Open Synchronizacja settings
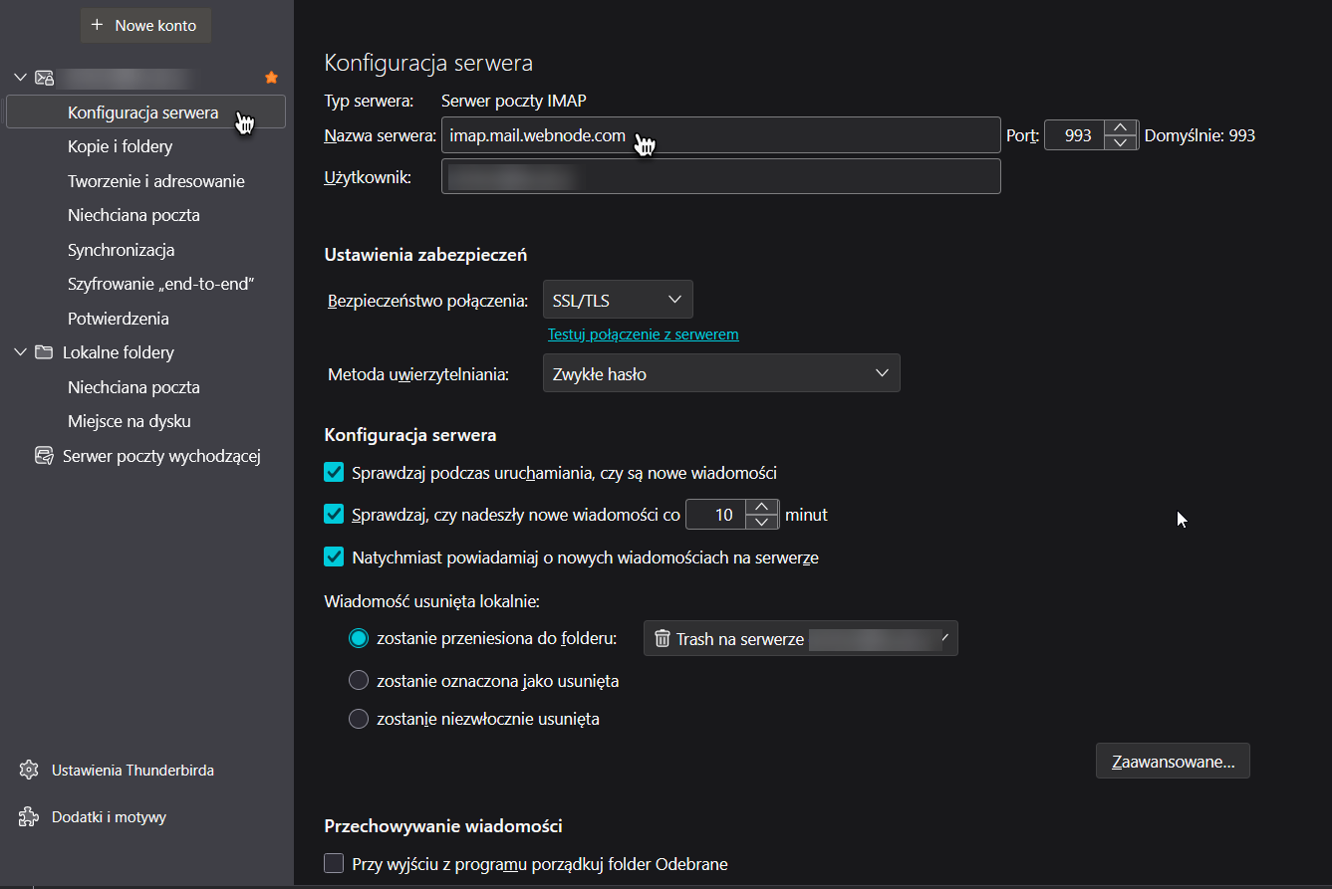 tap(122, 250)
